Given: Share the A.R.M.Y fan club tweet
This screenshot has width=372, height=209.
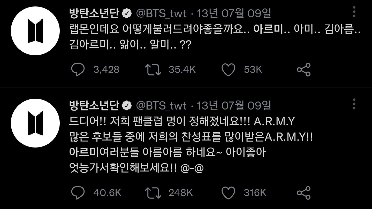Looking at the screenshot, I should [303, 193].
